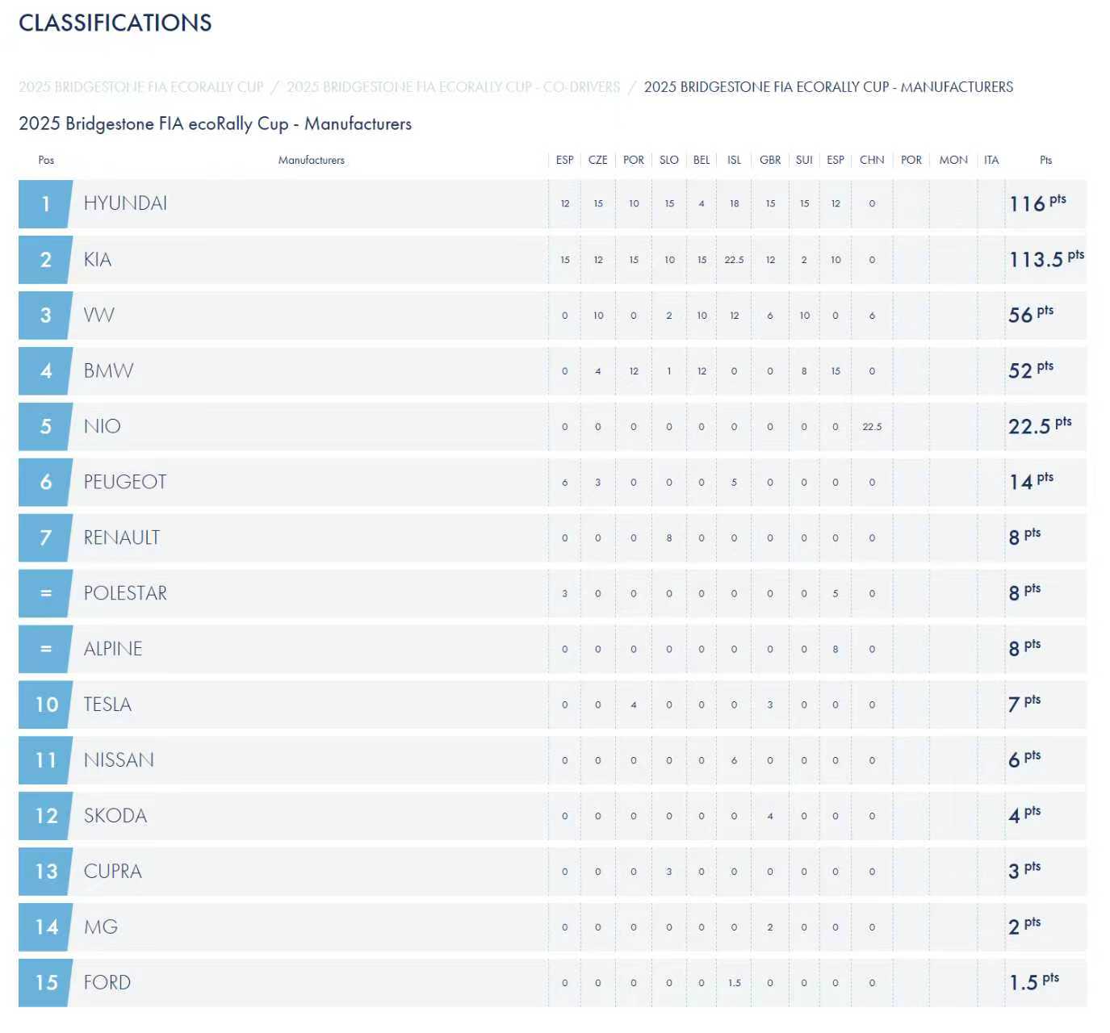Click the 1.5 pts total for FORD

[x=1033, y=982]
